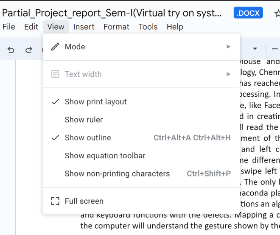Toggle Show outline off
The width and height of the screenshot is (280, 235).
[141, 138]
